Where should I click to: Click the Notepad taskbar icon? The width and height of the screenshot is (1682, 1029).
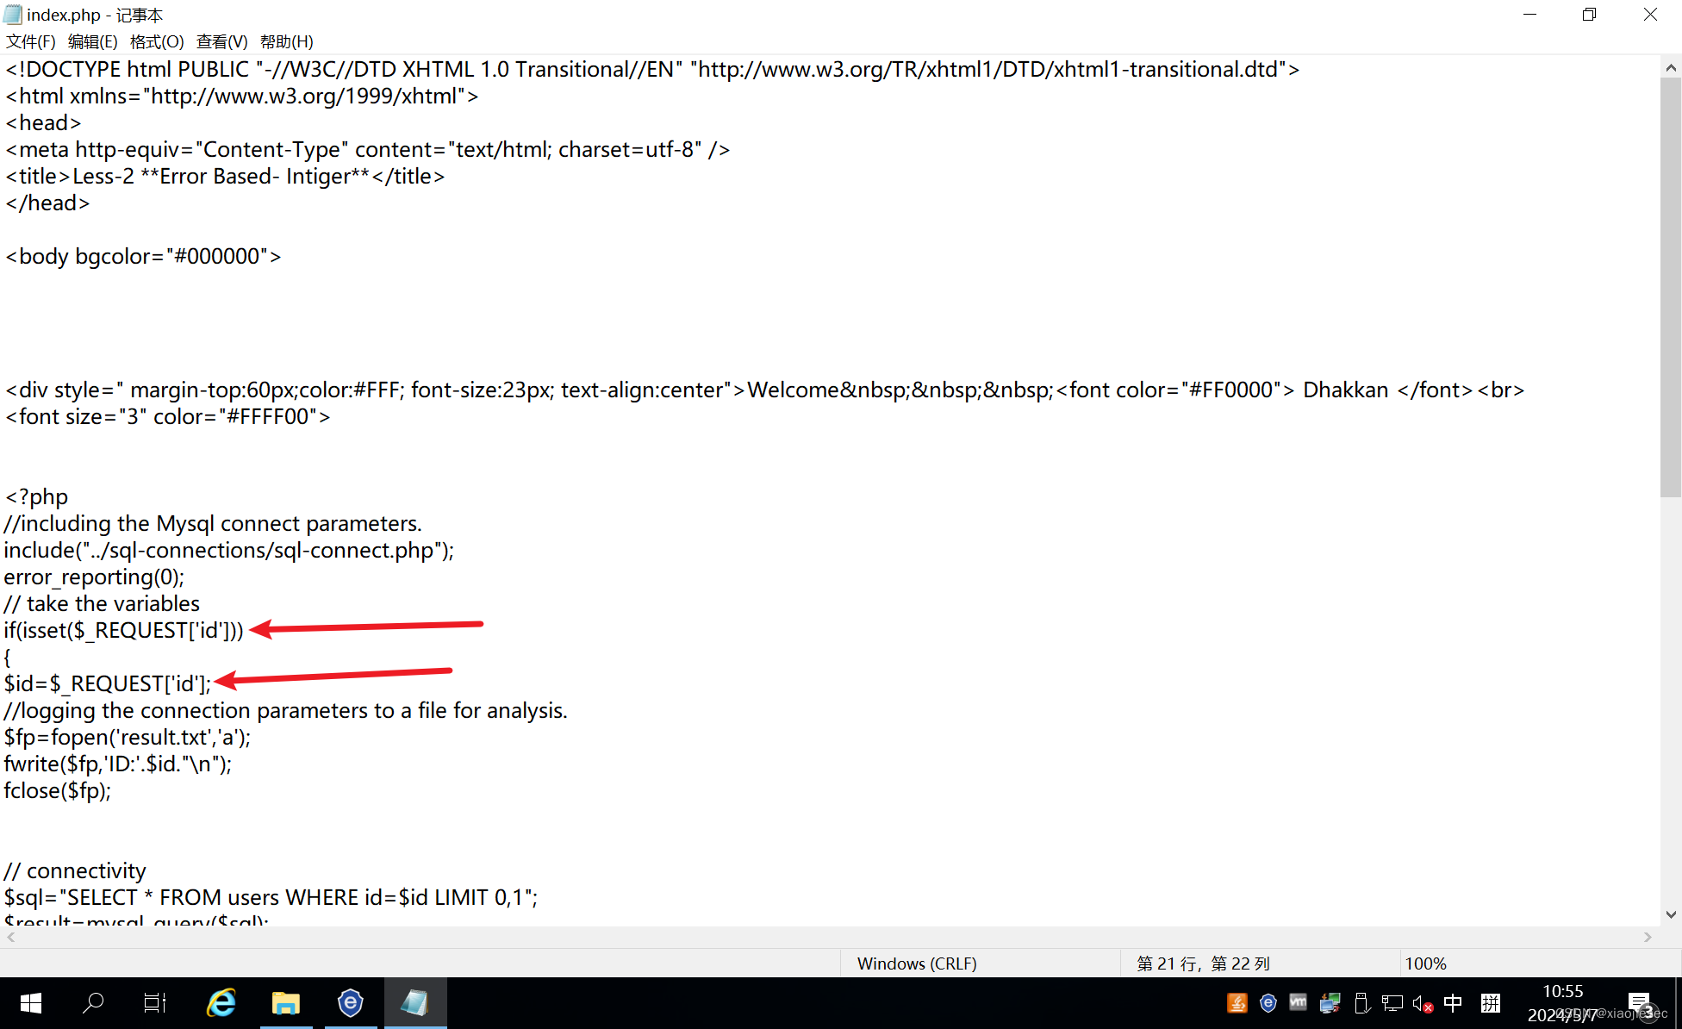[x=414, y=1003]
